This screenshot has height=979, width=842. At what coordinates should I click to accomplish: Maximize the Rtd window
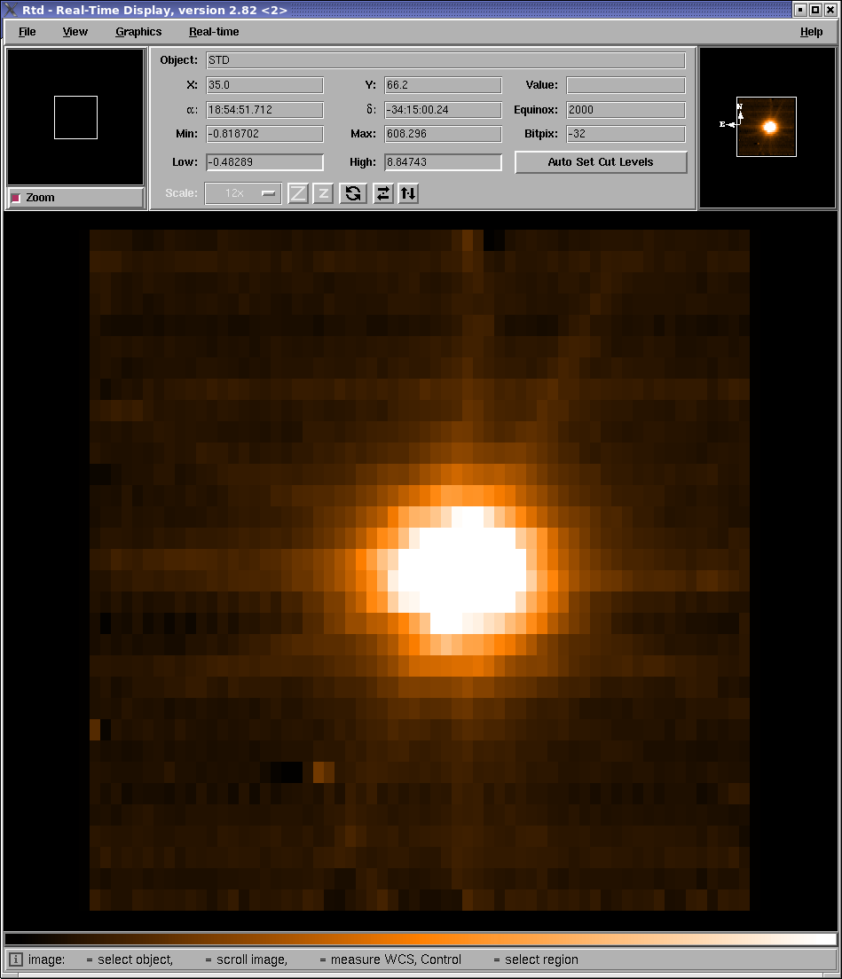click(x=815, y=10)
